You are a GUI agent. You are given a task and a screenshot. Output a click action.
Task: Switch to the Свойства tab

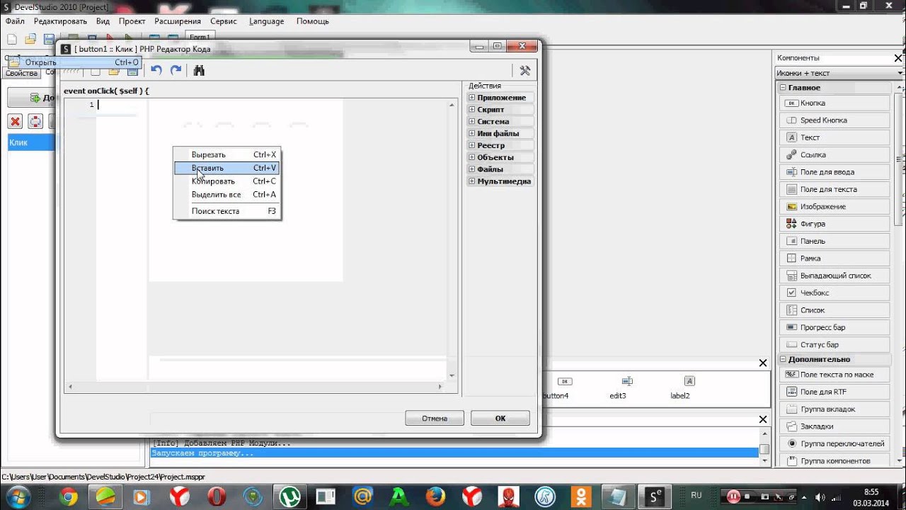click(x=21, y=73)
